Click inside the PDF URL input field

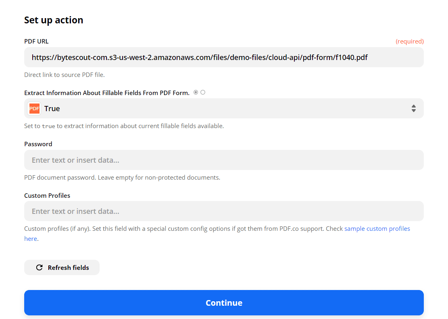coord(224,57)
